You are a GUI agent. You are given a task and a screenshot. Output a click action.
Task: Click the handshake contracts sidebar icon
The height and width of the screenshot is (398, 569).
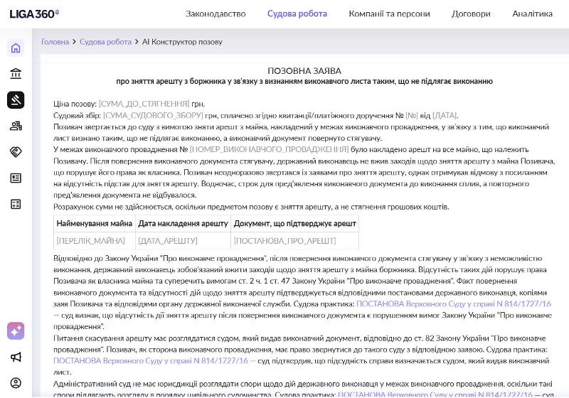point(16,152)
